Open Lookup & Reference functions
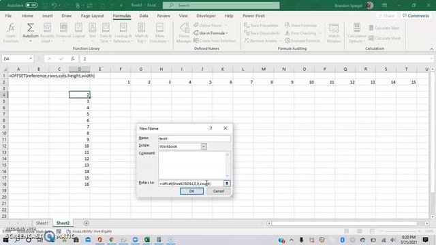This screenshot has height=245, width=436. point(123,33)
